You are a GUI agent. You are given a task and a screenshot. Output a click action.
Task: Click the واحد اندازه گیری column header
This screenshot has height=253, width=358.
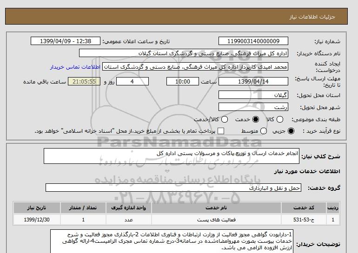coord(128,208)
